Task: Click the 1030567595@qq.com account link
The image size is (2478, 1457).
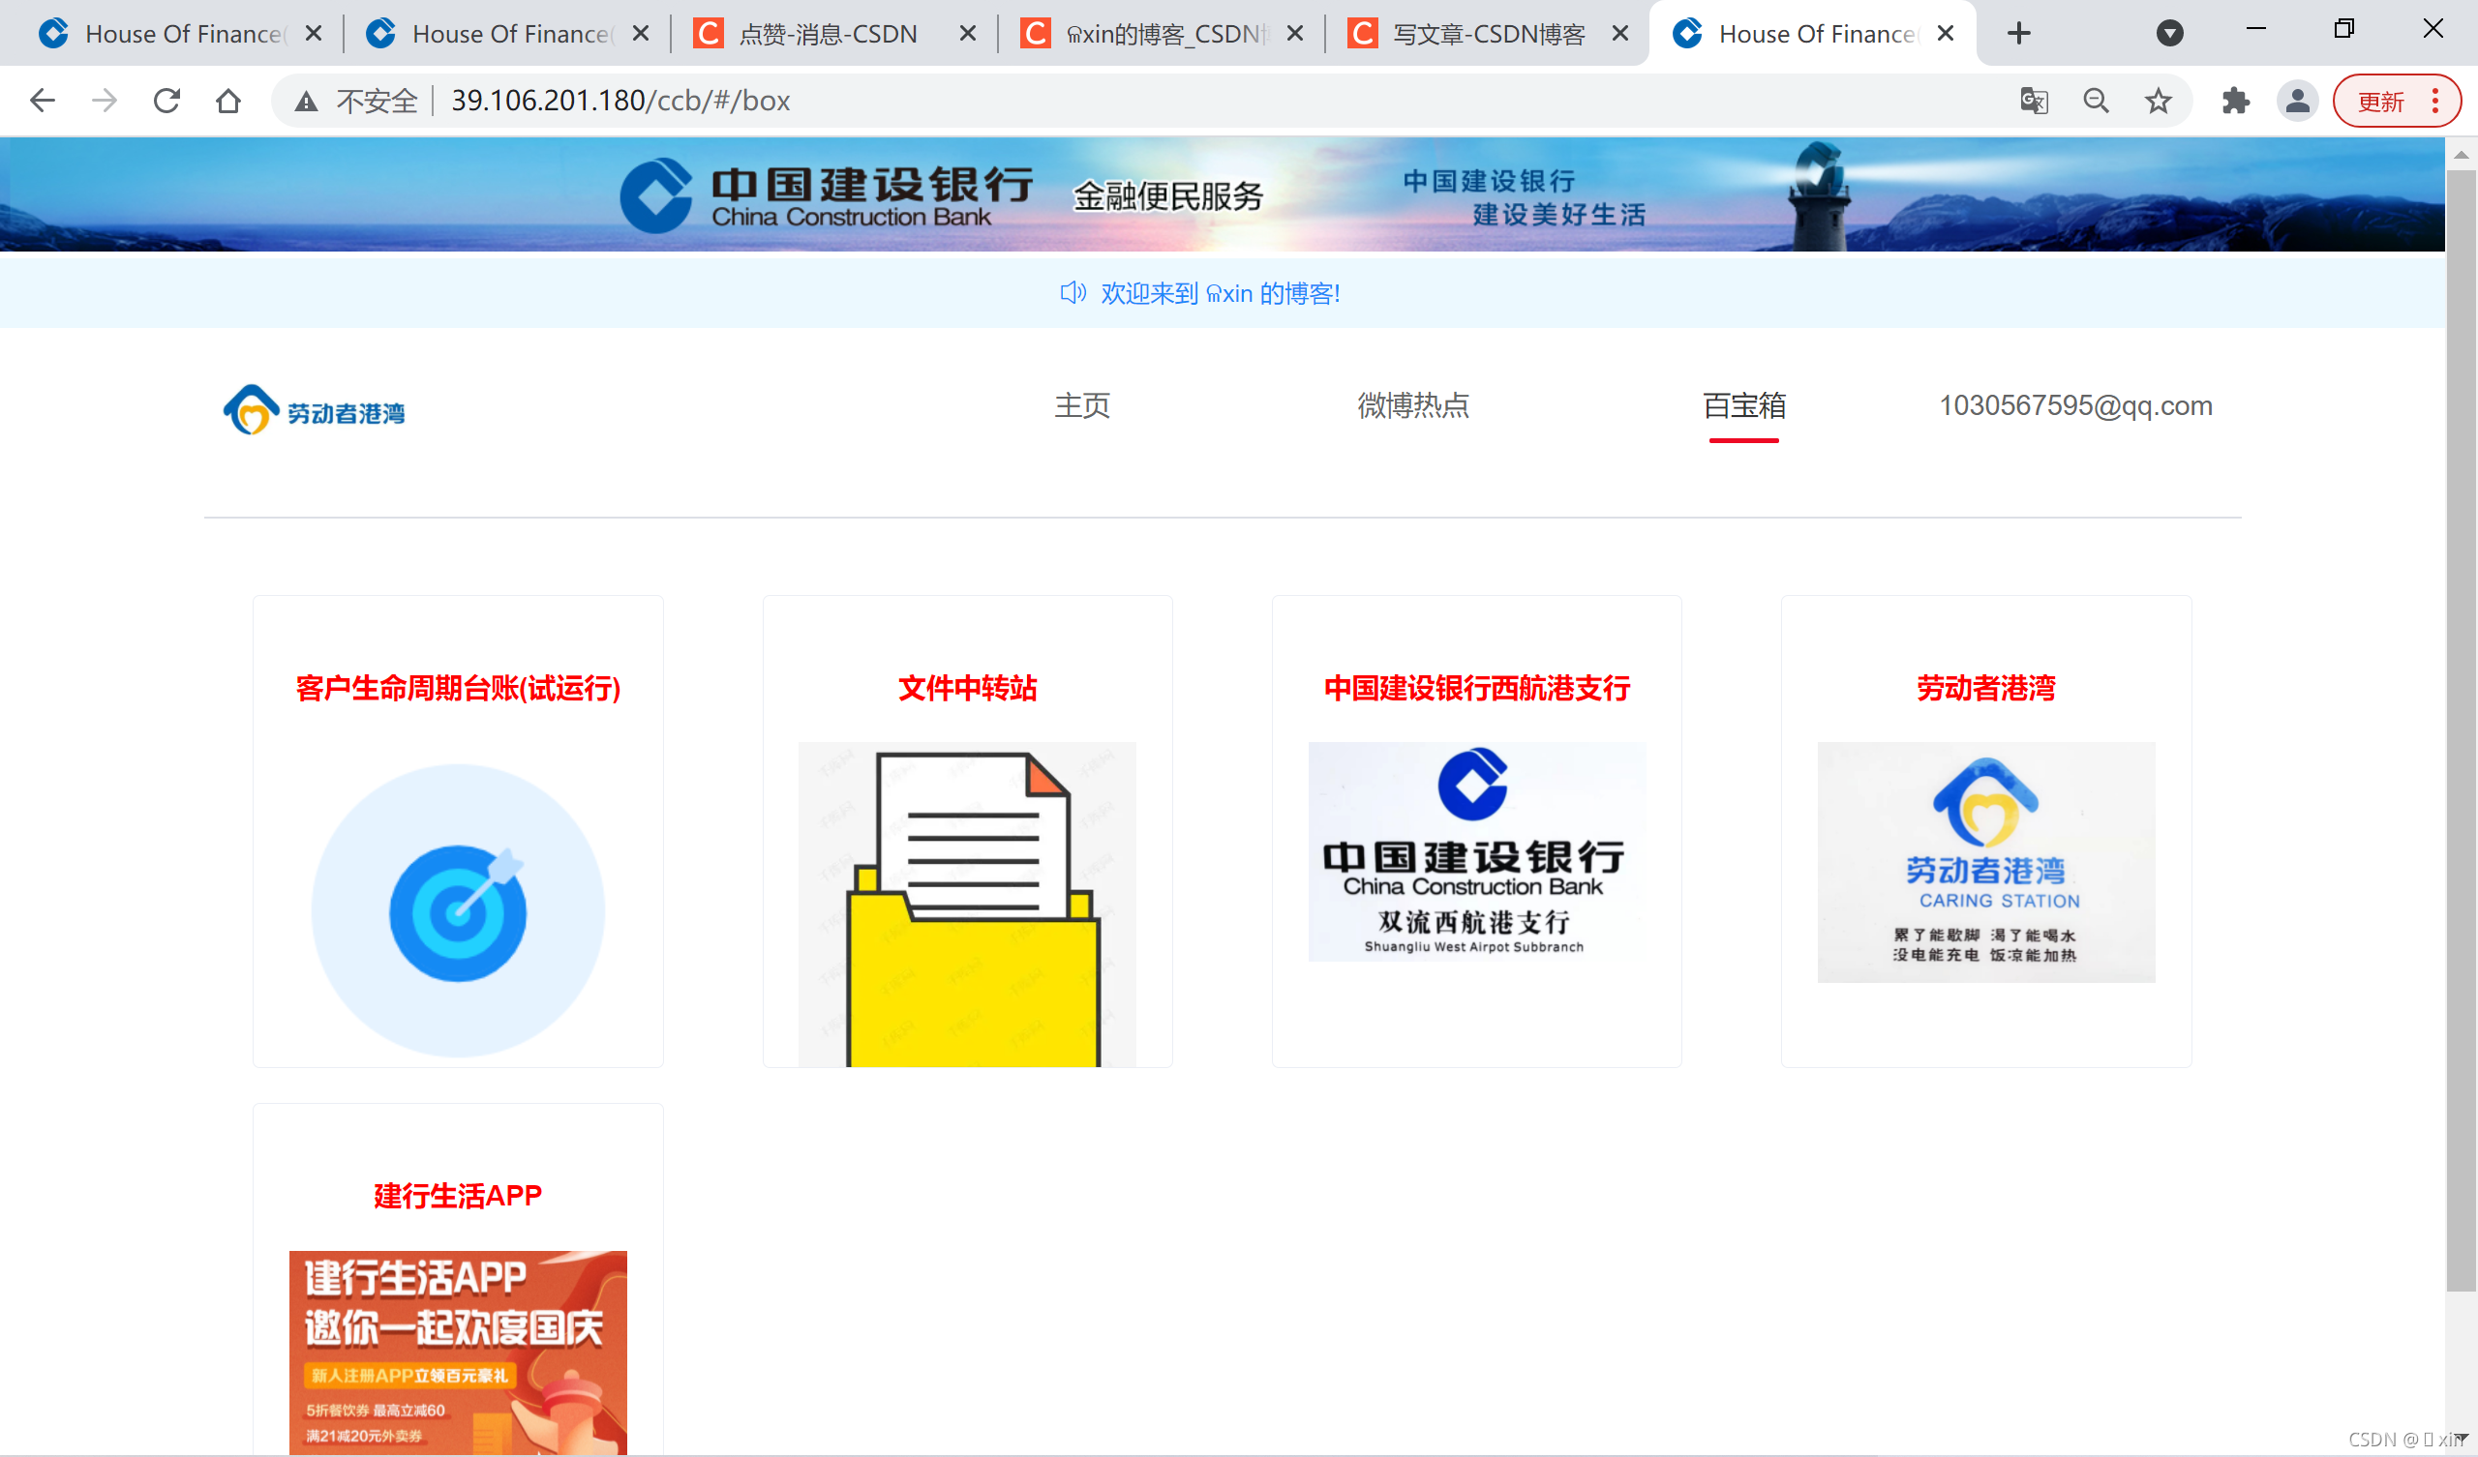Action: tap(2074, 405)
